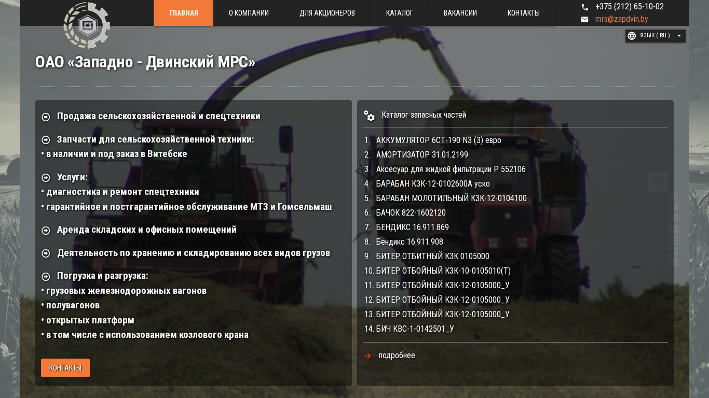Go to О компании menu item
Image resolution: width=709 pixels, height=398 pixels.
click(x=249, y=13)
